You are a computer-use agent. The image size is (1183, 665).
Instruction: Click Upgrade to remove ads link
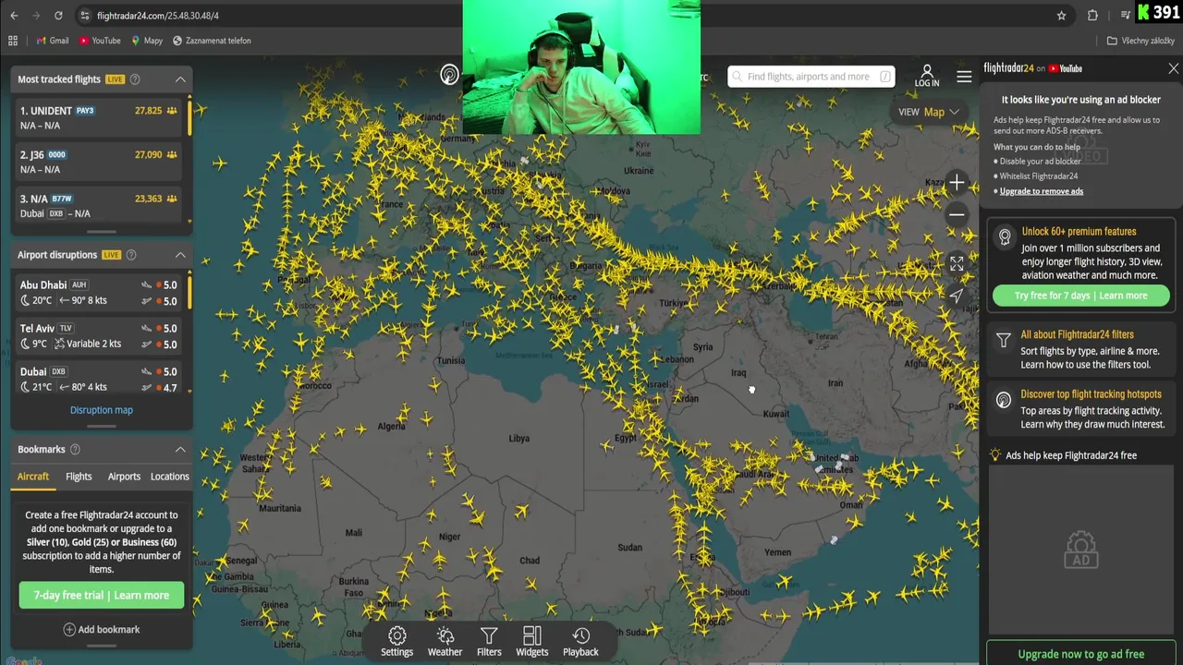tap(1042, 191)
